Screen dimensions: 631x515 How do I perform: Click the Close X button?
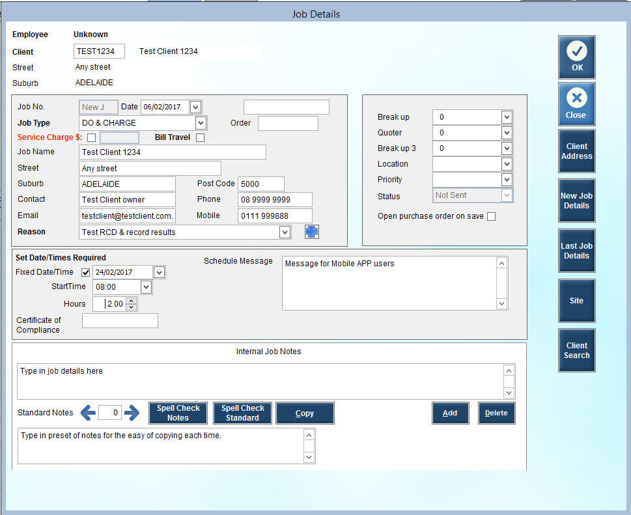(x=576, y=104)
